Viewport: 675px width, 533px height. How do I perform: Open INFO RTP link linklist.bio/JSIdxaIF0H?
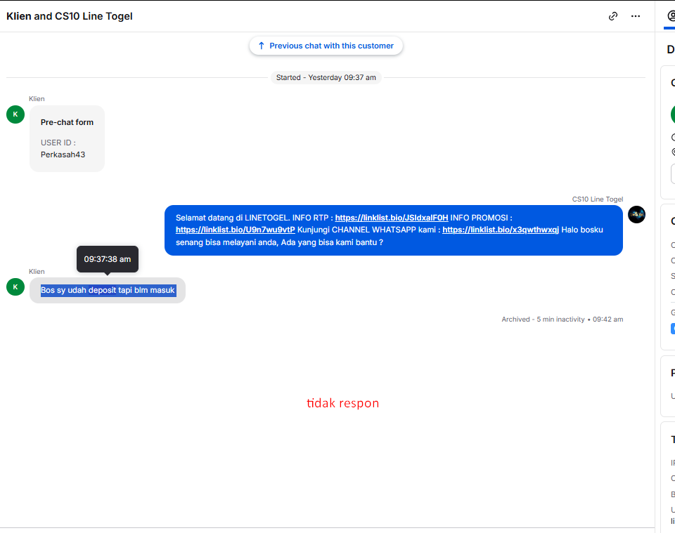(x=392, y=218)
